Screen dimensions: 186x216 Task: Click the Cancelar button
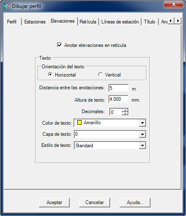tap(94, 202)
